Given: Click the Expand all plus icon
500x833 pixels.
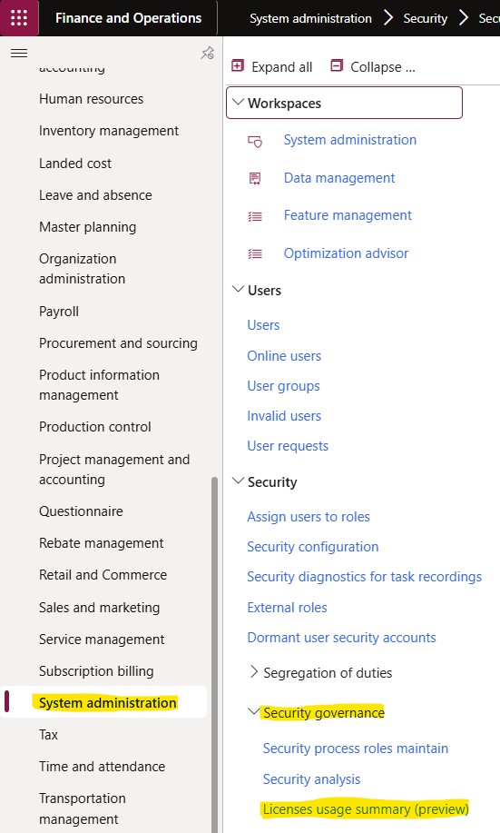Looking at the screenshot, I should tap(238, 66).
